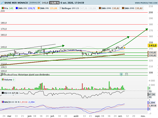This screenshot has height=118, width=158.
Task: Click the 'juil.' date axis label
Action: coord(52,116)
